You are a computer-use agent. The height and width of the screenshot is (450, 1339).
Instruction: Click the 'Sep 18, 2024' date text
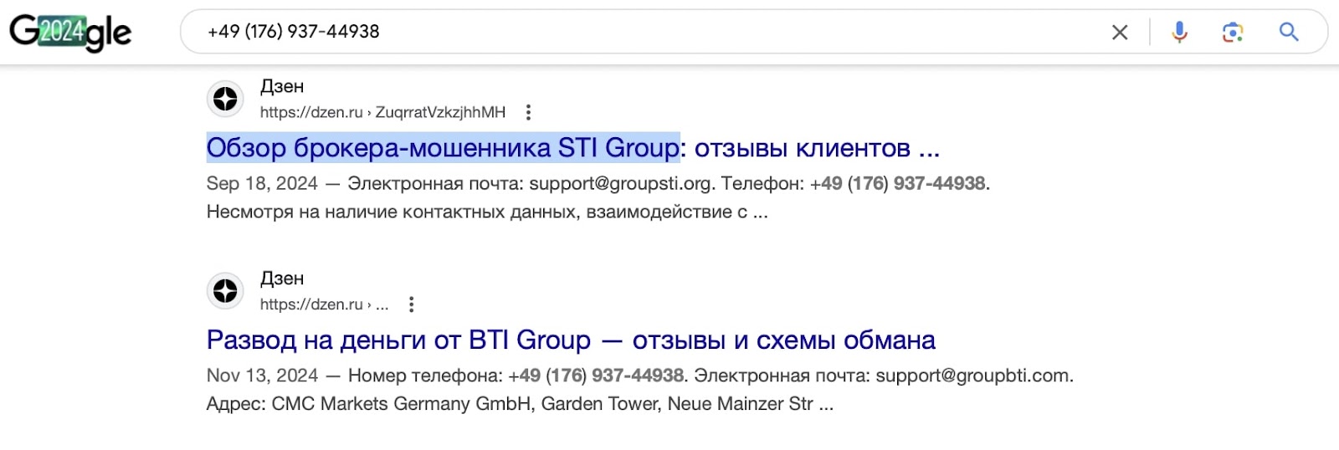point(262,183)
